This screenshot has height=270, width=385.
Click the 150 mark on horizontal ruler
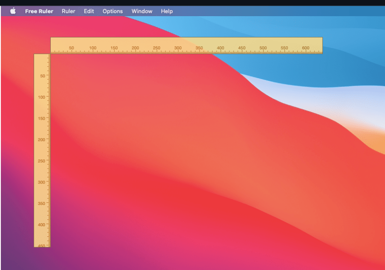(x=114, y=48)
